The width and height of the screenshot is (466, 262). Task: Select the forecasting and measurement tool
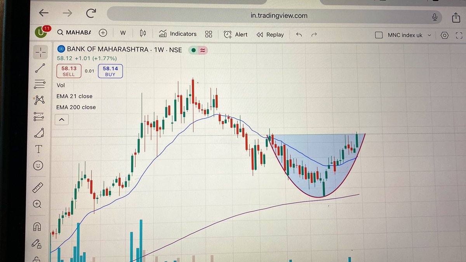tap(39, 116)
